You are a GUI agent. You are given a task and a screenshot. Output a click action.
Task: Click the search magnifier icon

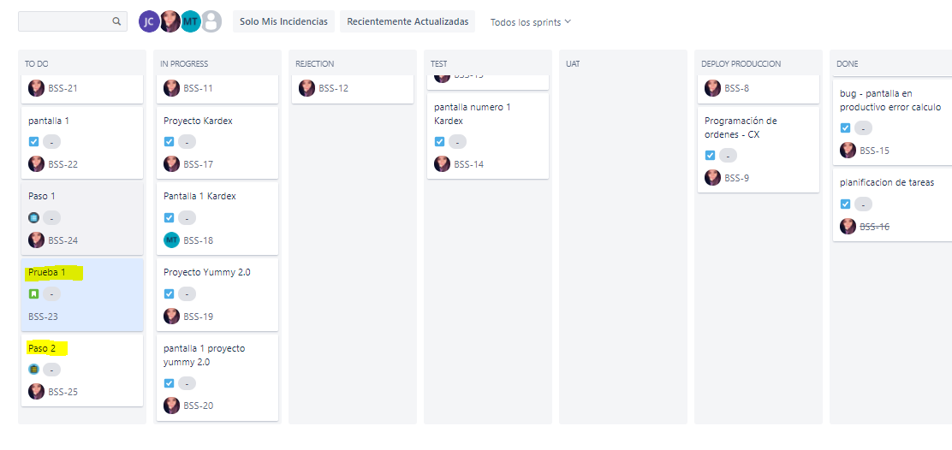(116, 21)
